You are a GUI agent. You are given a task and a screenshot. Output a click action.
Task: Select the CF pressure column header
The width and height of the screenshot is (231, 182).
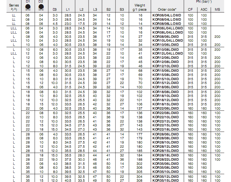click(x=191, y=9)
